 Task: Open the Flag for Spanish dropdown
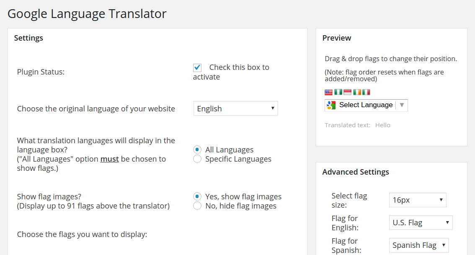coord(419,245)
